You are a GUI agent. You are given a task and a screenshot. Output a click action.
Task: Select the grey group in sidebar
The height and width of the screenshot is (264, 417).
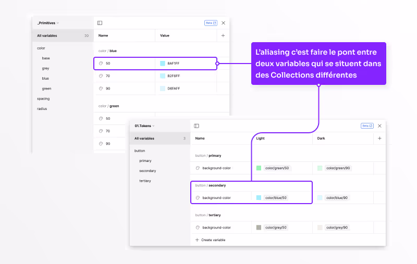tap(45, 68)
